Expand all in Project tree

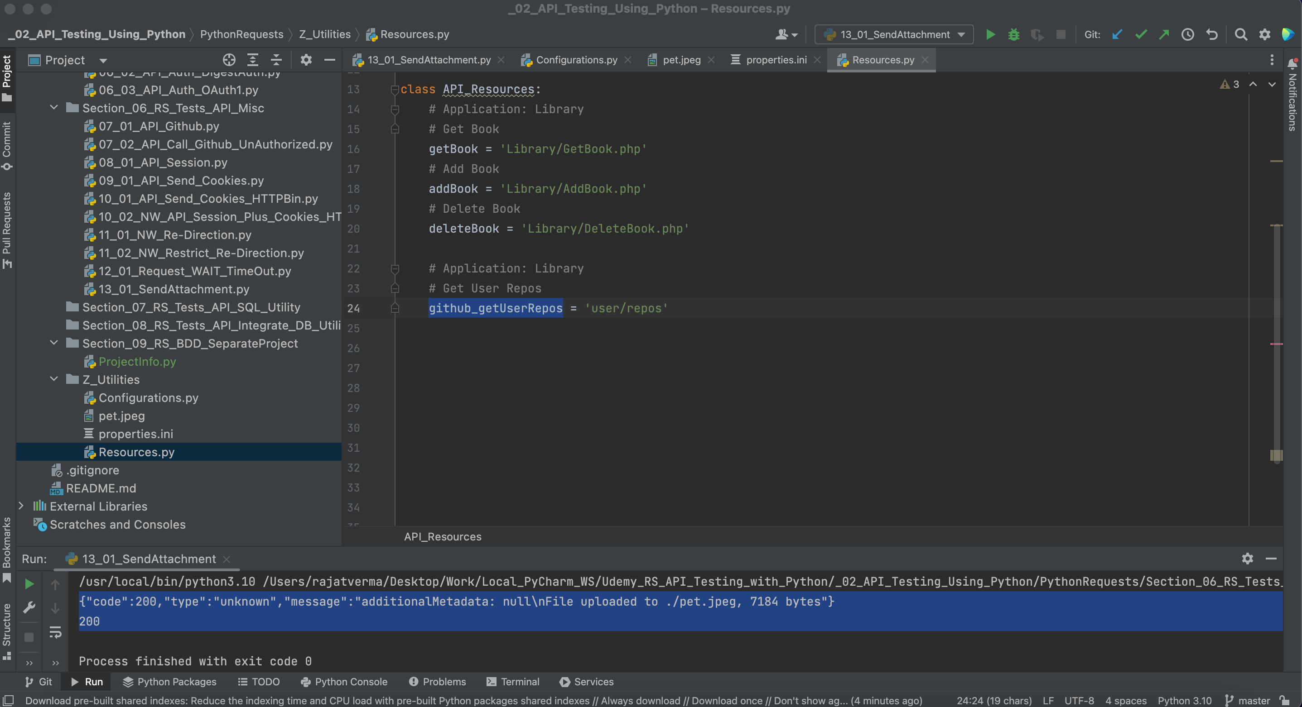[x=253, y=60]
